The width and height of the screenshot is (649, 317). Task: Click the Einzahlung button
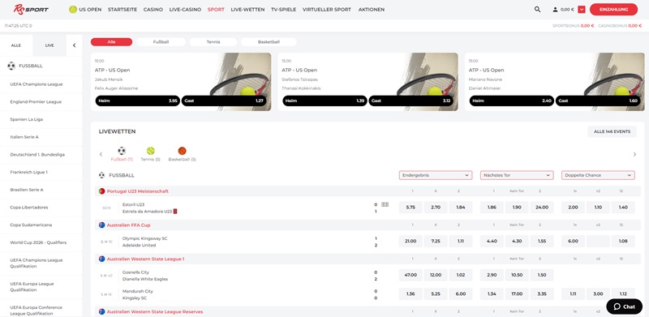(x=613, y=9)
